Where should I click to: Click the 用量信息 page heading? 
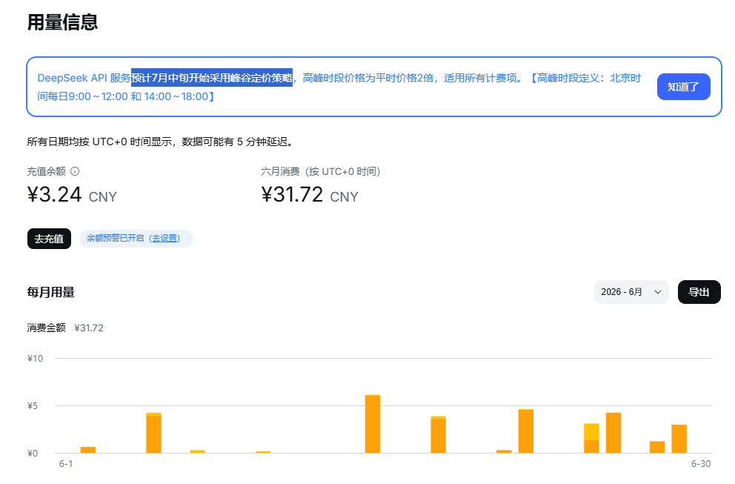coord(62,22)
